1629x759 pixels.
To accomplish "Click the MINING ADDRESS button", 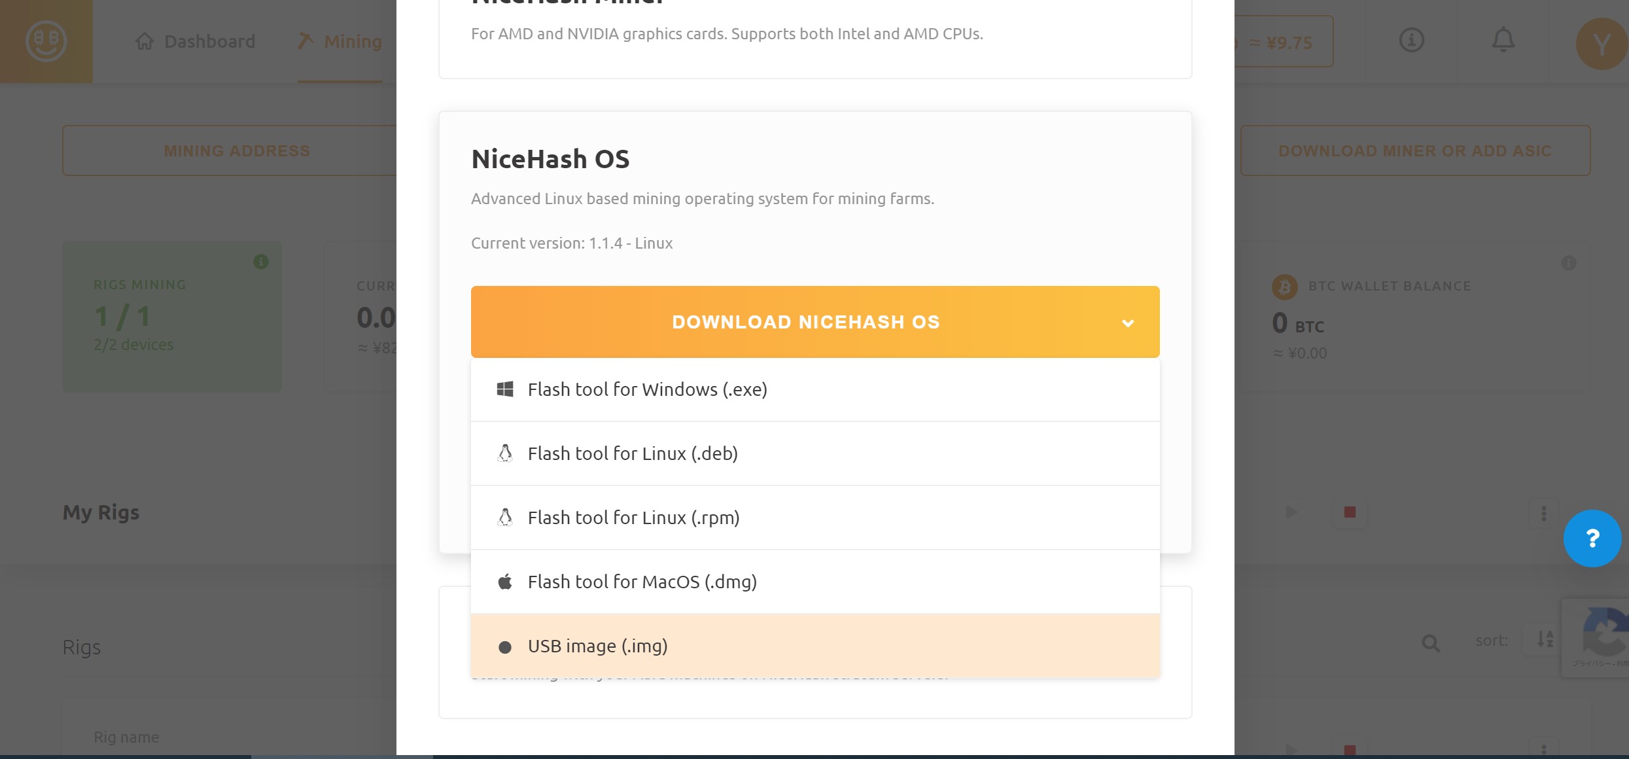I will [x=236, y=150].
